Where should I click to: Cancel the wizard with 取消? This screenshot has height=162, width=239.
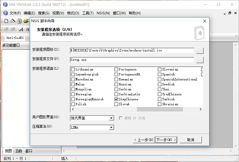(191, 140)
